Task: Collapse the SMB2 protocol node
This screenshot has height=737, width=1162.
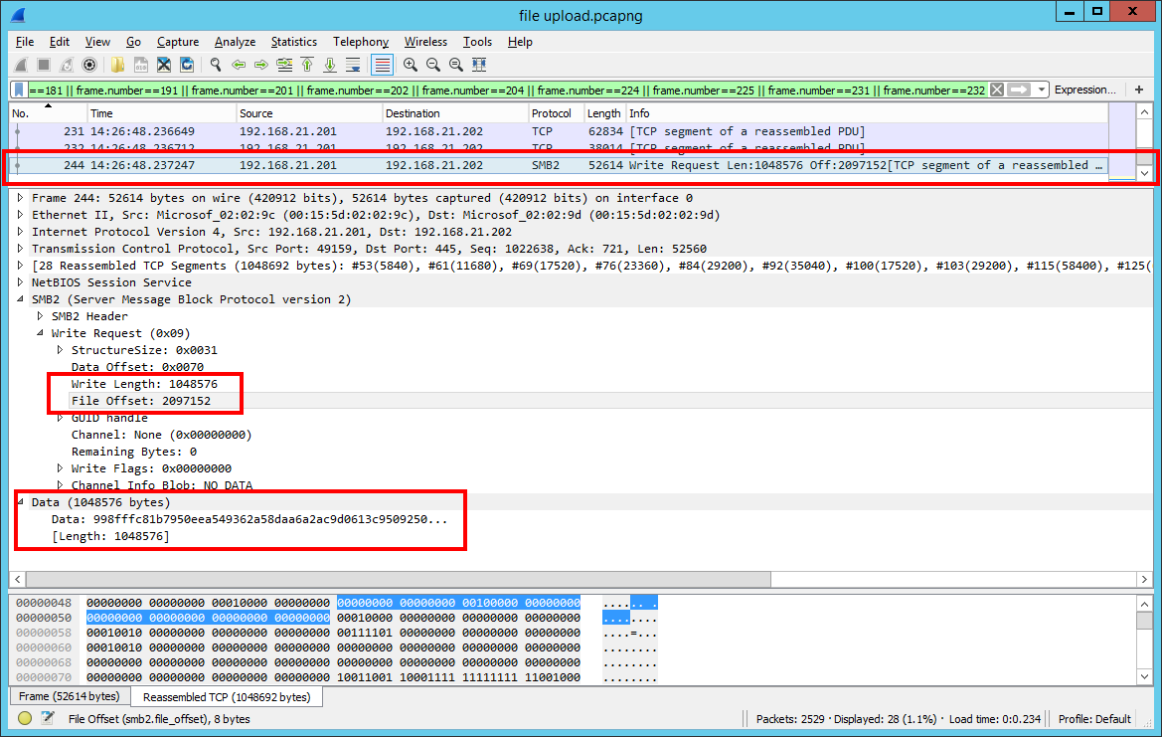Action: coord(20,299)
